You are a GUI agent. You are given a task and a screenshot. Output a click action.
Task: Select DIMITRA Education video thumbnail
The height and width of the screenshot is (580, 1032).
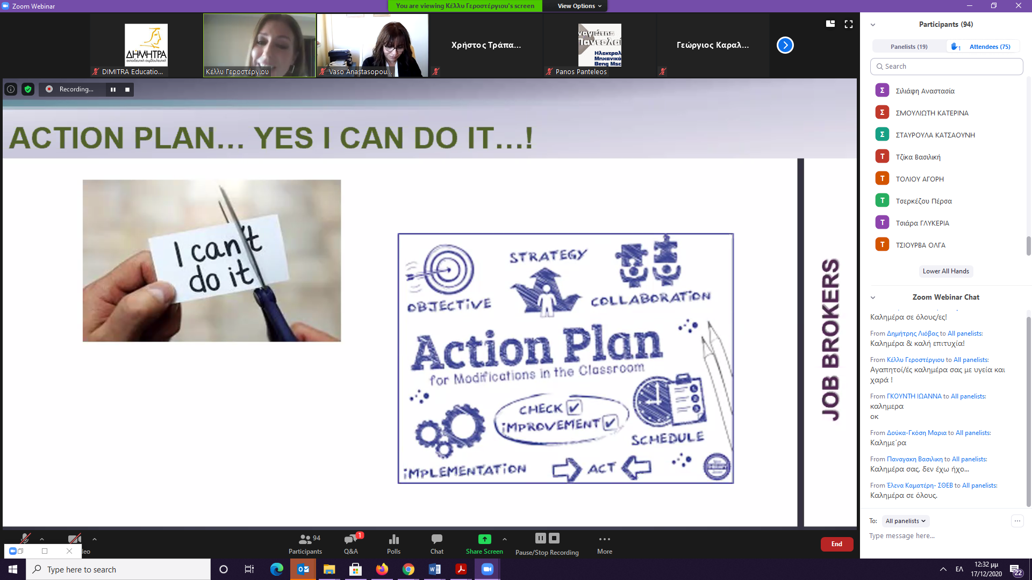(146, 45)
